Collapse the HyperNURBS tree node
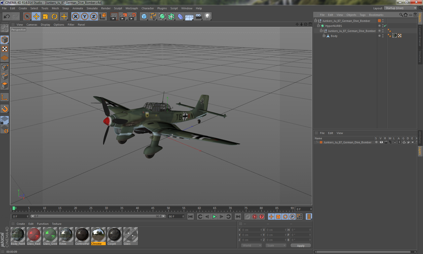 [x=319, y=26]
